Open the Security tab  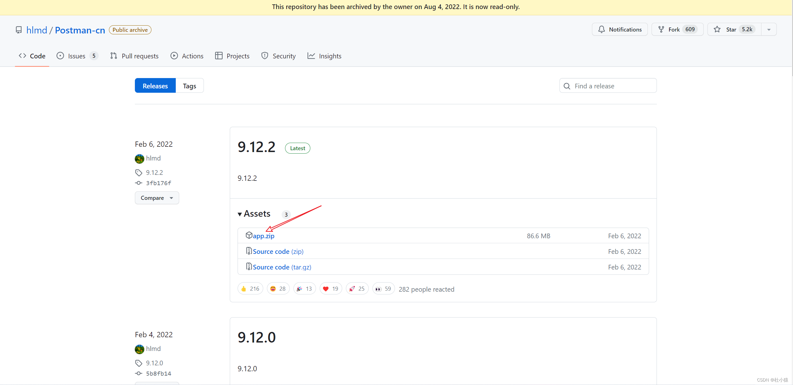pos(278,56)
